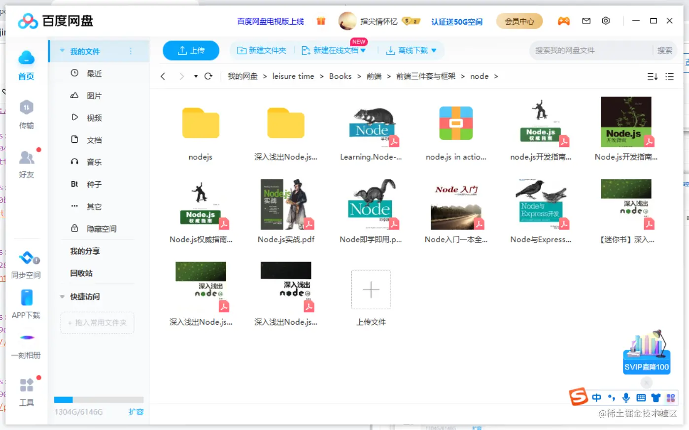The width and height of the screenshot is (689, 430).
Task: Click the 上传文件 plus tile
Action: (x=371, y=290)
